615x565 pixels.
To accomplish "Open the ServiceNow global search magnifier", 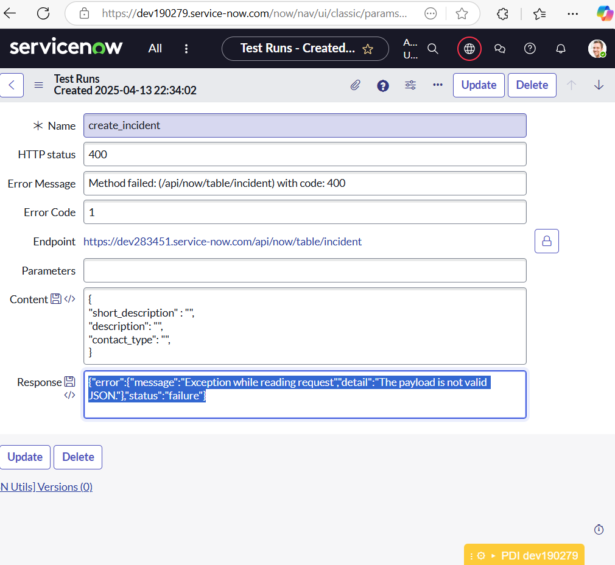I will pos(433,49).
